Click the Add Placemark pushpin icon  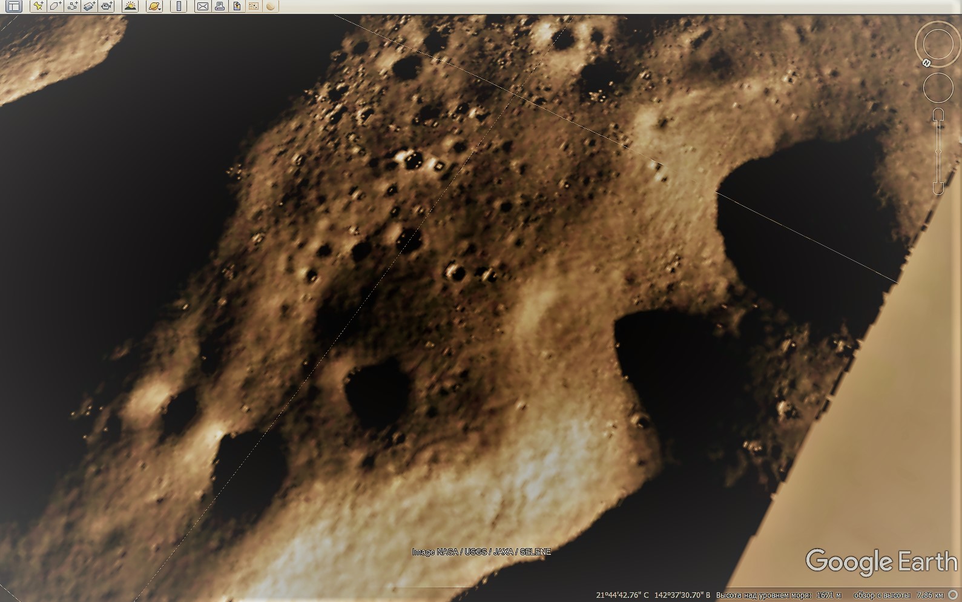click(x=38, y=7)
